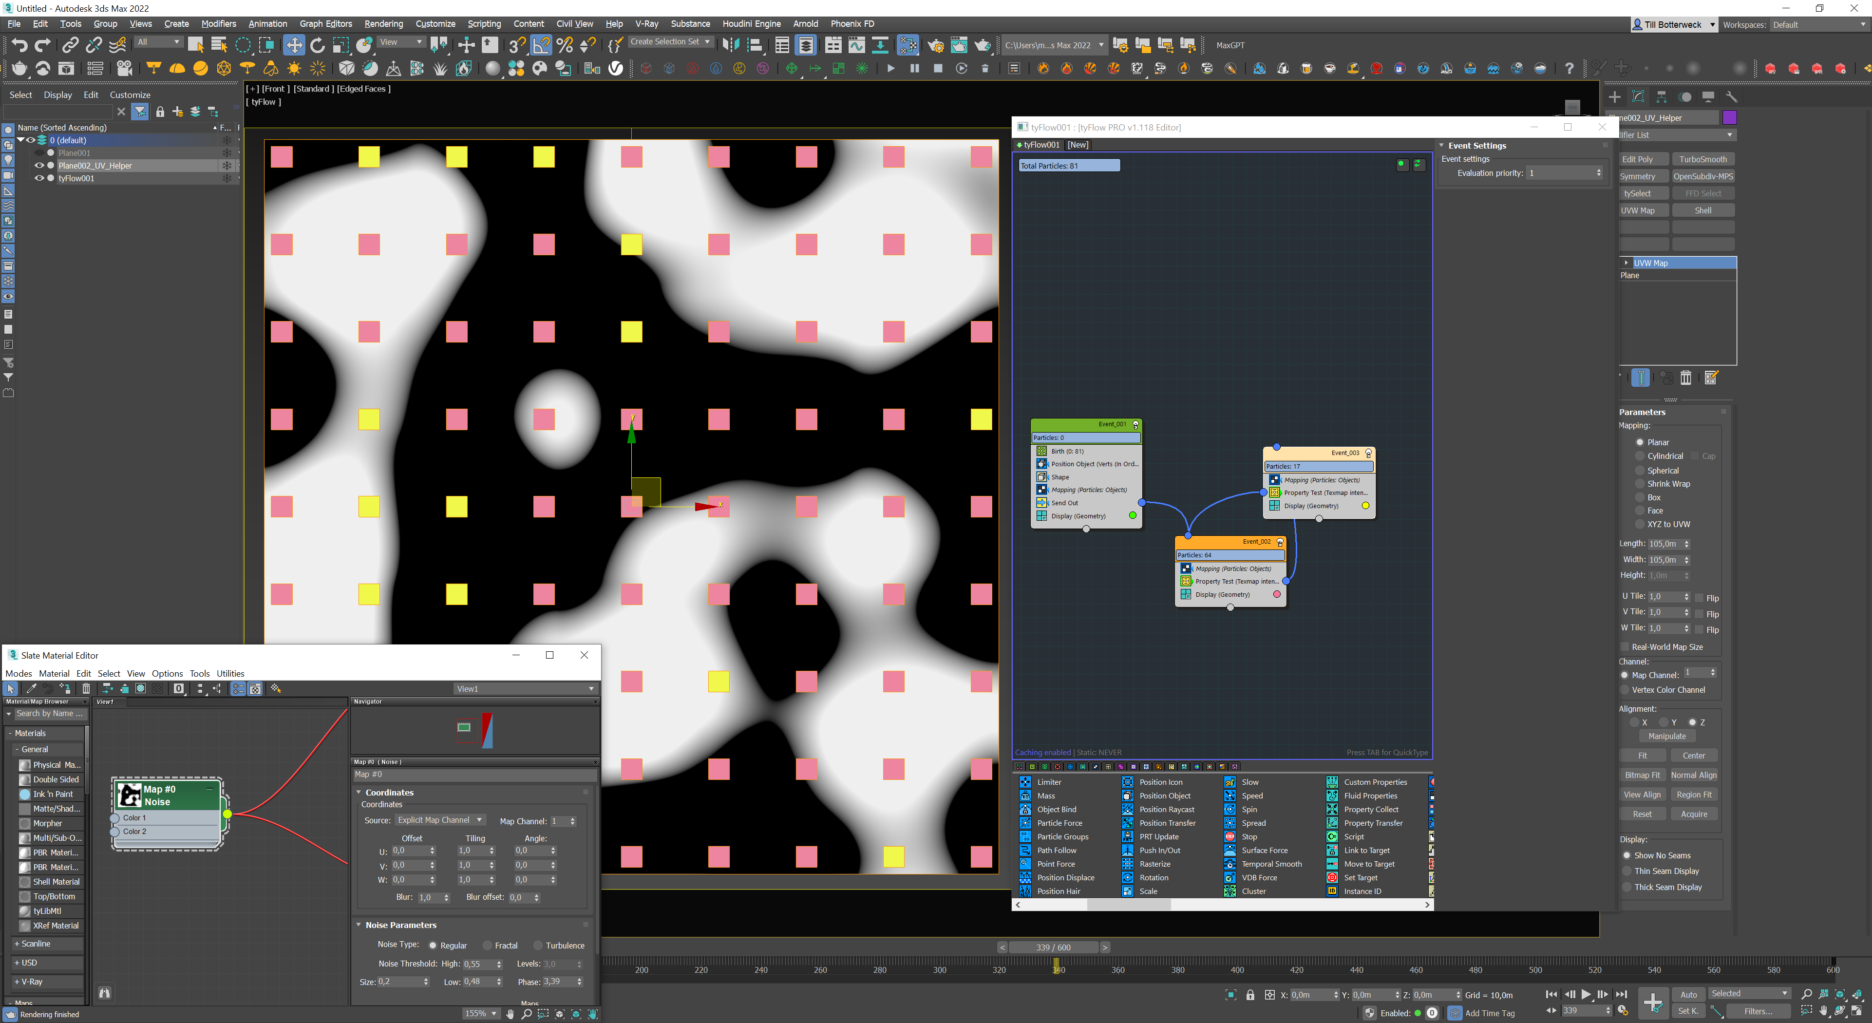The width and height of the screenshot is (1872, 1023).
Task: Open the reference coordinate View dropdown
Action: coord(401,42)
